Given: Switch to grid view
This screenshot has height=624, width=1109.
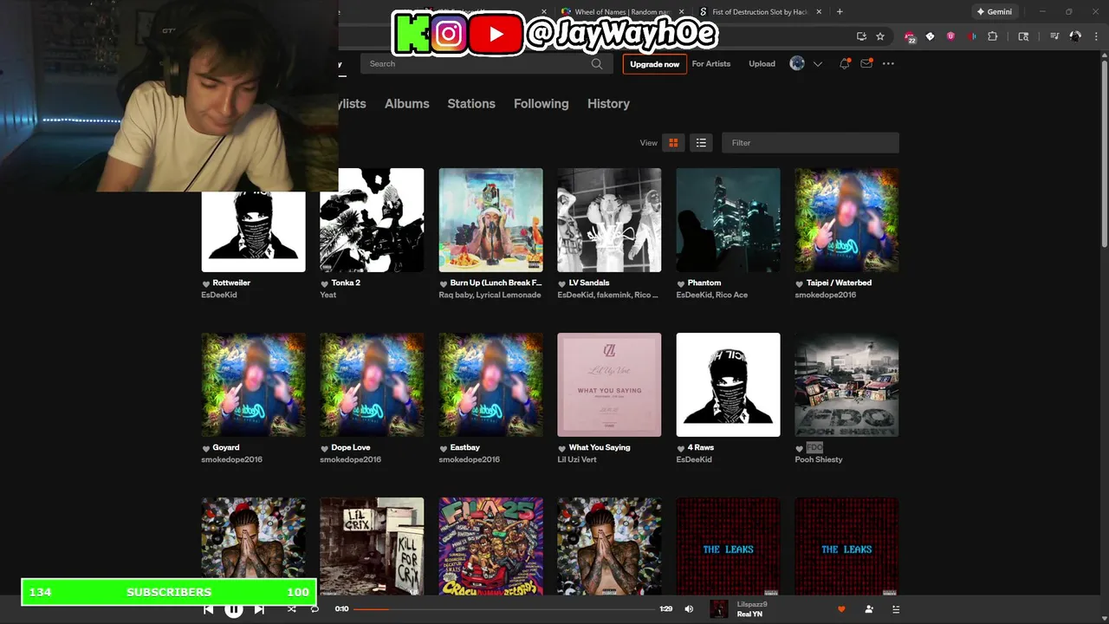Looking at the screenshot, I should [x=673, y=143].
